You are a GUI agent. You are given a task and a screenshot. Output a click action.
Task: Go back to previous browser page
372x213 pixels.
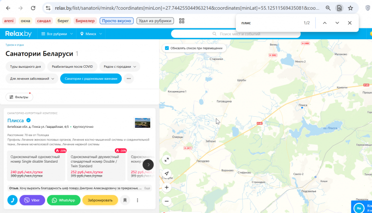[x=8, y=8]
